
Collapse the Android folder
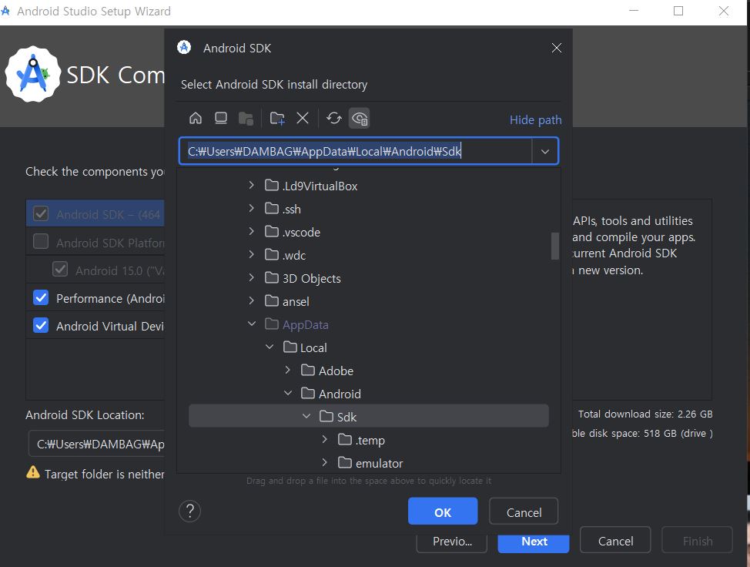pos(288,394)
